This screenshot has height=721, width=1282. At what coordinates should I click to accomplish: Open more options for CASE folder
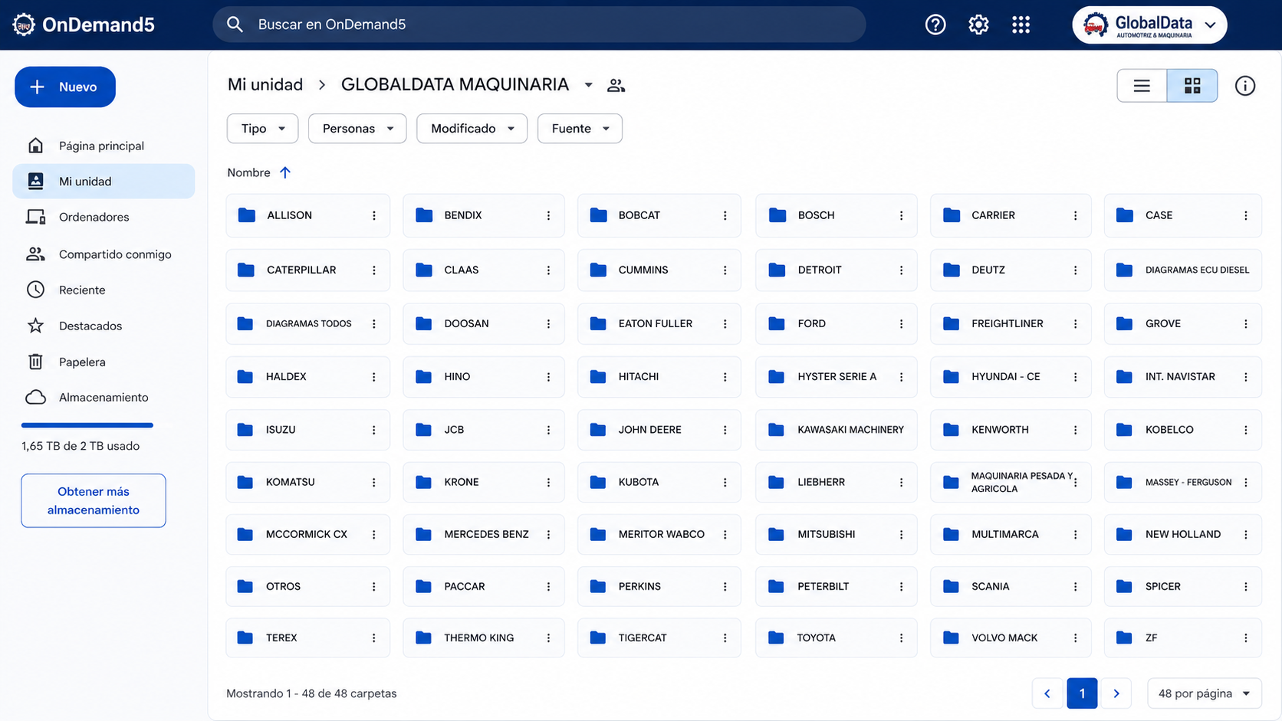click(x=1245, y=215)
